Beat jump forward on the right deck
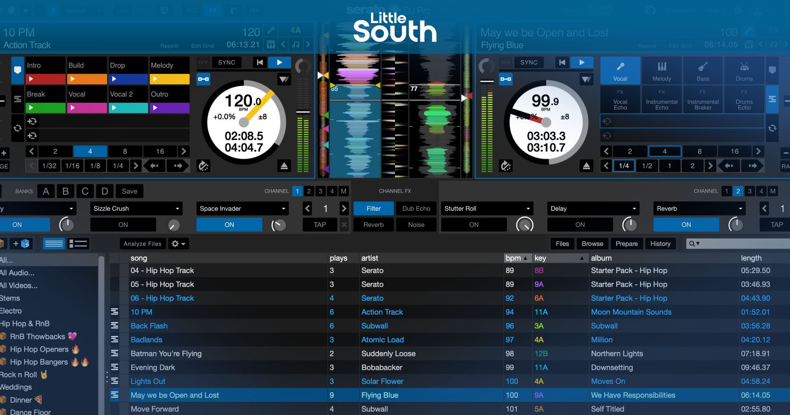Screen dimensions: 790x415 752,166
